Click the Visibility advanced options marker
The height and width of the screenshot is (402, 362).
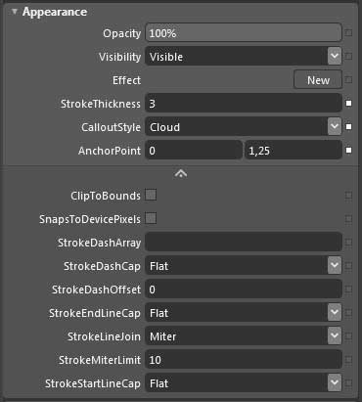(348, 56)
